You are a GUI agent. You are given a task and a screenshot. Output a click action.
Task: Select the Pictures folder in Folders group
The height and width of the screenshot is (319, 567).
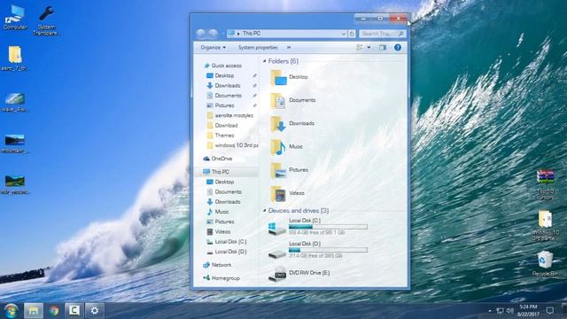(289, 170)
